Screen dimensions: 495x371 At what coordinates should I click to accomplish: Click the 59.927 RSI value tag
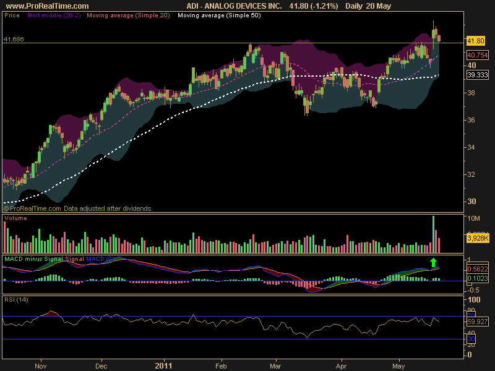477,322
